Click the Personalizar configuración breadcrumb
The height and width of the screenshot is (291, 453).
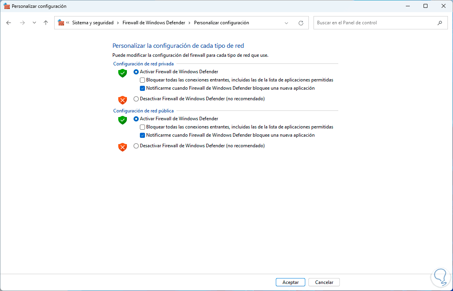(x=221, y=23)
